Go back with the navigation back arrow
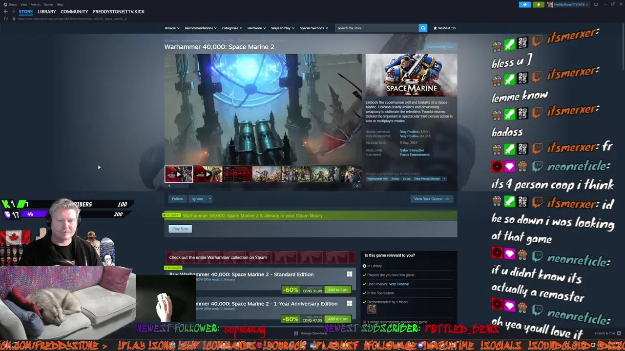 [x=5, y=12]
